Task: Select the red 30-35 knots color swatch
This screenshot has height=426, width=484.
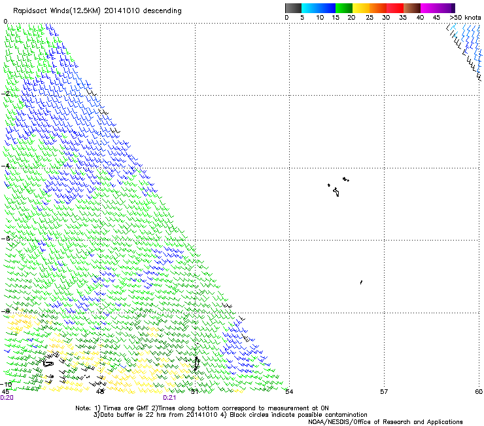Action: coord(395,8)
